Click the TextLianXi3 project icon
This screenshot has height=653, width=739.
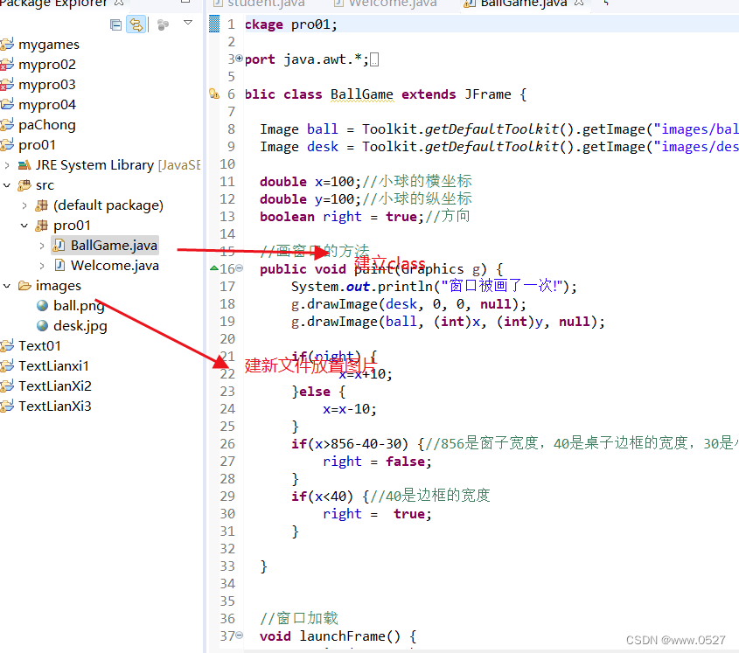coord(7,406)
